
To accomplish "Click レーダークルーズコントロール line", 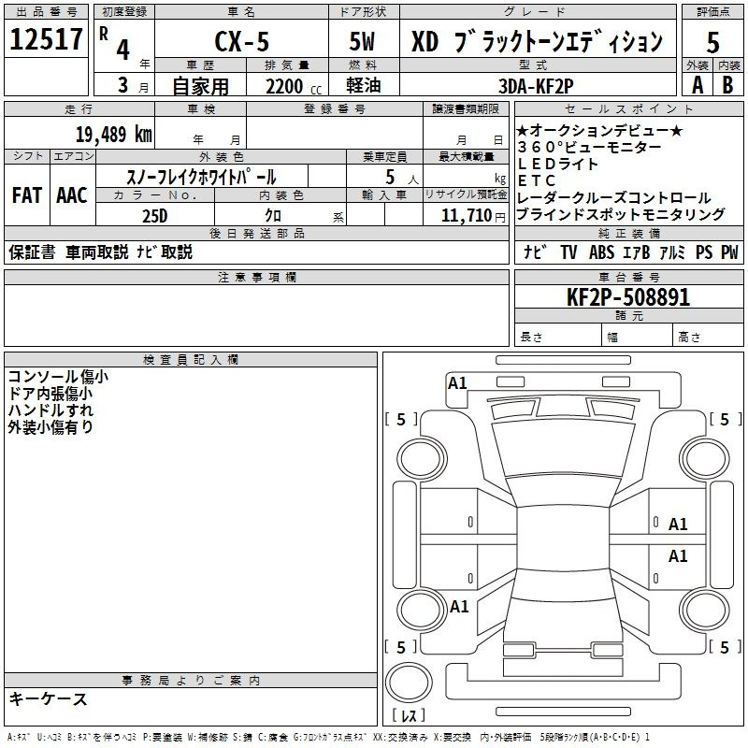I will [x=614, y=197].
